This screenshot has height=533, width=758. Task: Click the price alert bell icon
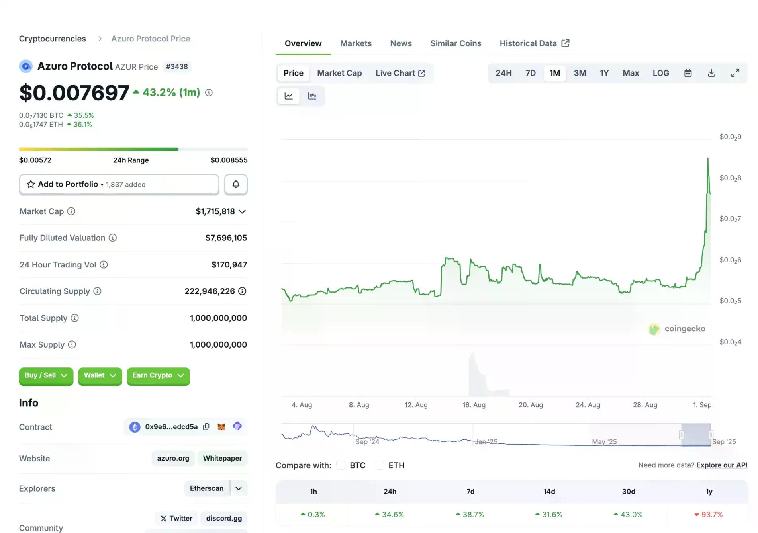point(236,184)
